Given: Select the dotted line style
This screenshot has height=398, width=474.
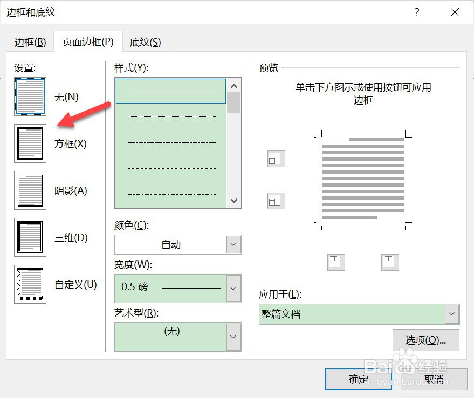Looking at the screenshot, I should (x=171, y=116).
